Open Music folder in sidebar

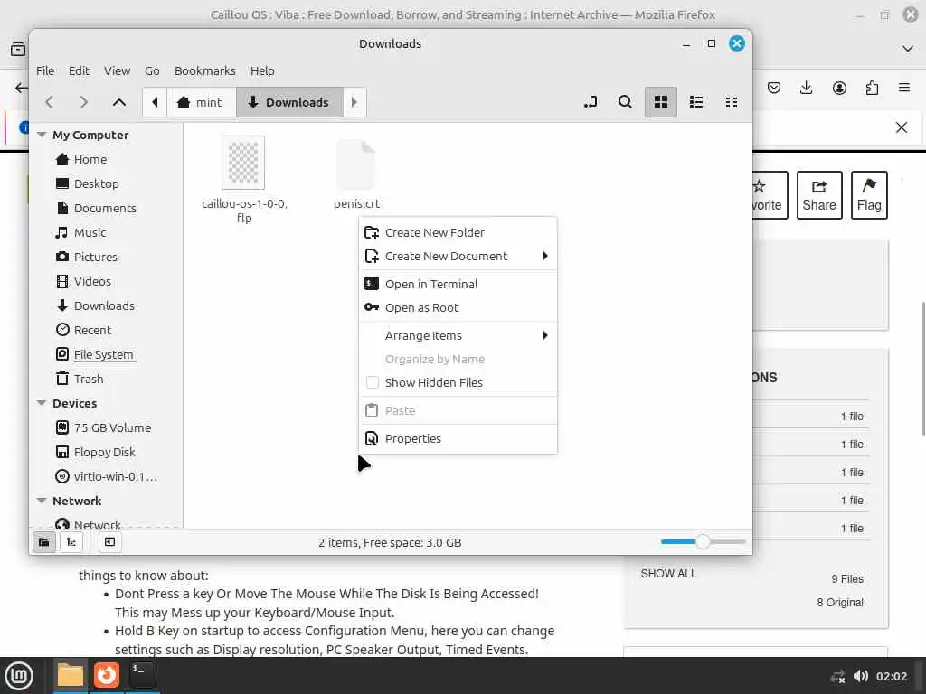pos(90,232)
